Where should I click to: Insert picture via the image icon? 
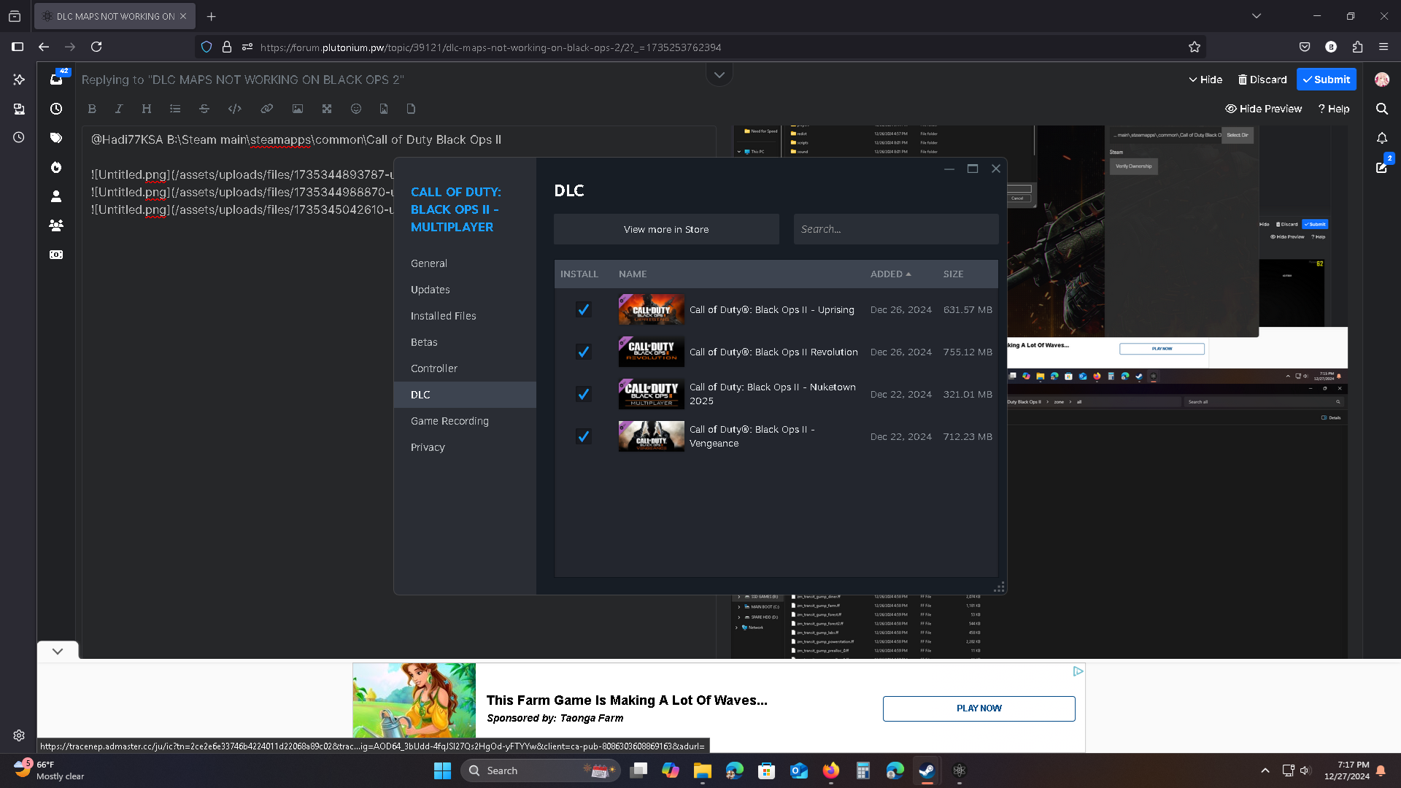(x=297, y=109)
